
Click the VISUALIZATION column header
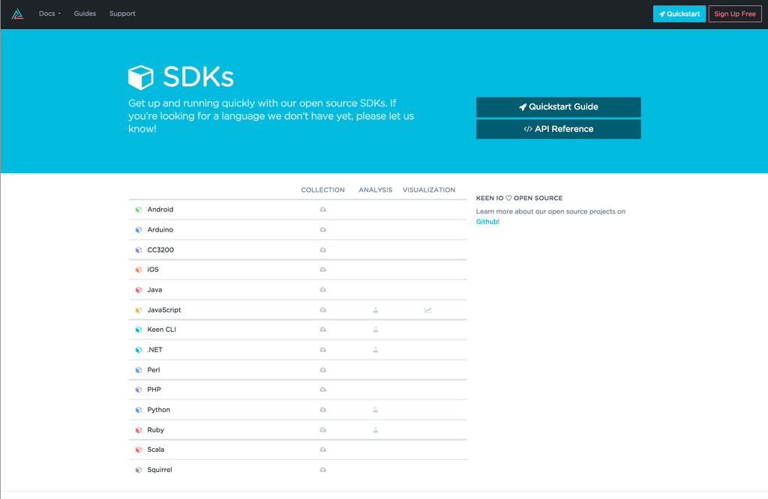(x=429, y=190)
